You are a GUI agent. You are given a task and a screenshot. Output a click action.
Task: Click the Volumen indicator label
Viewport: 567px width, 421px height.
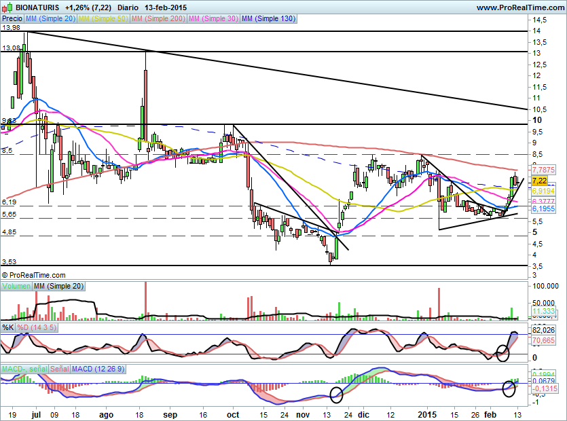pyautogui.click(x=16, y=287)
